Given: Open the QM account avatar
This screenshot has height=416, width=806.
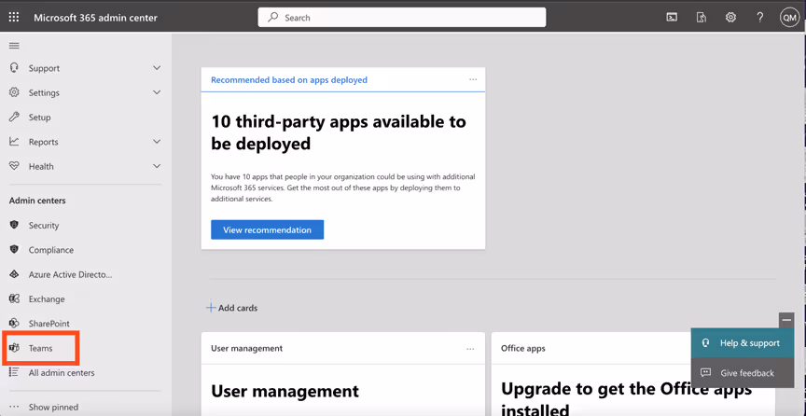Looking at the screenshot, I should click(789, 18).
